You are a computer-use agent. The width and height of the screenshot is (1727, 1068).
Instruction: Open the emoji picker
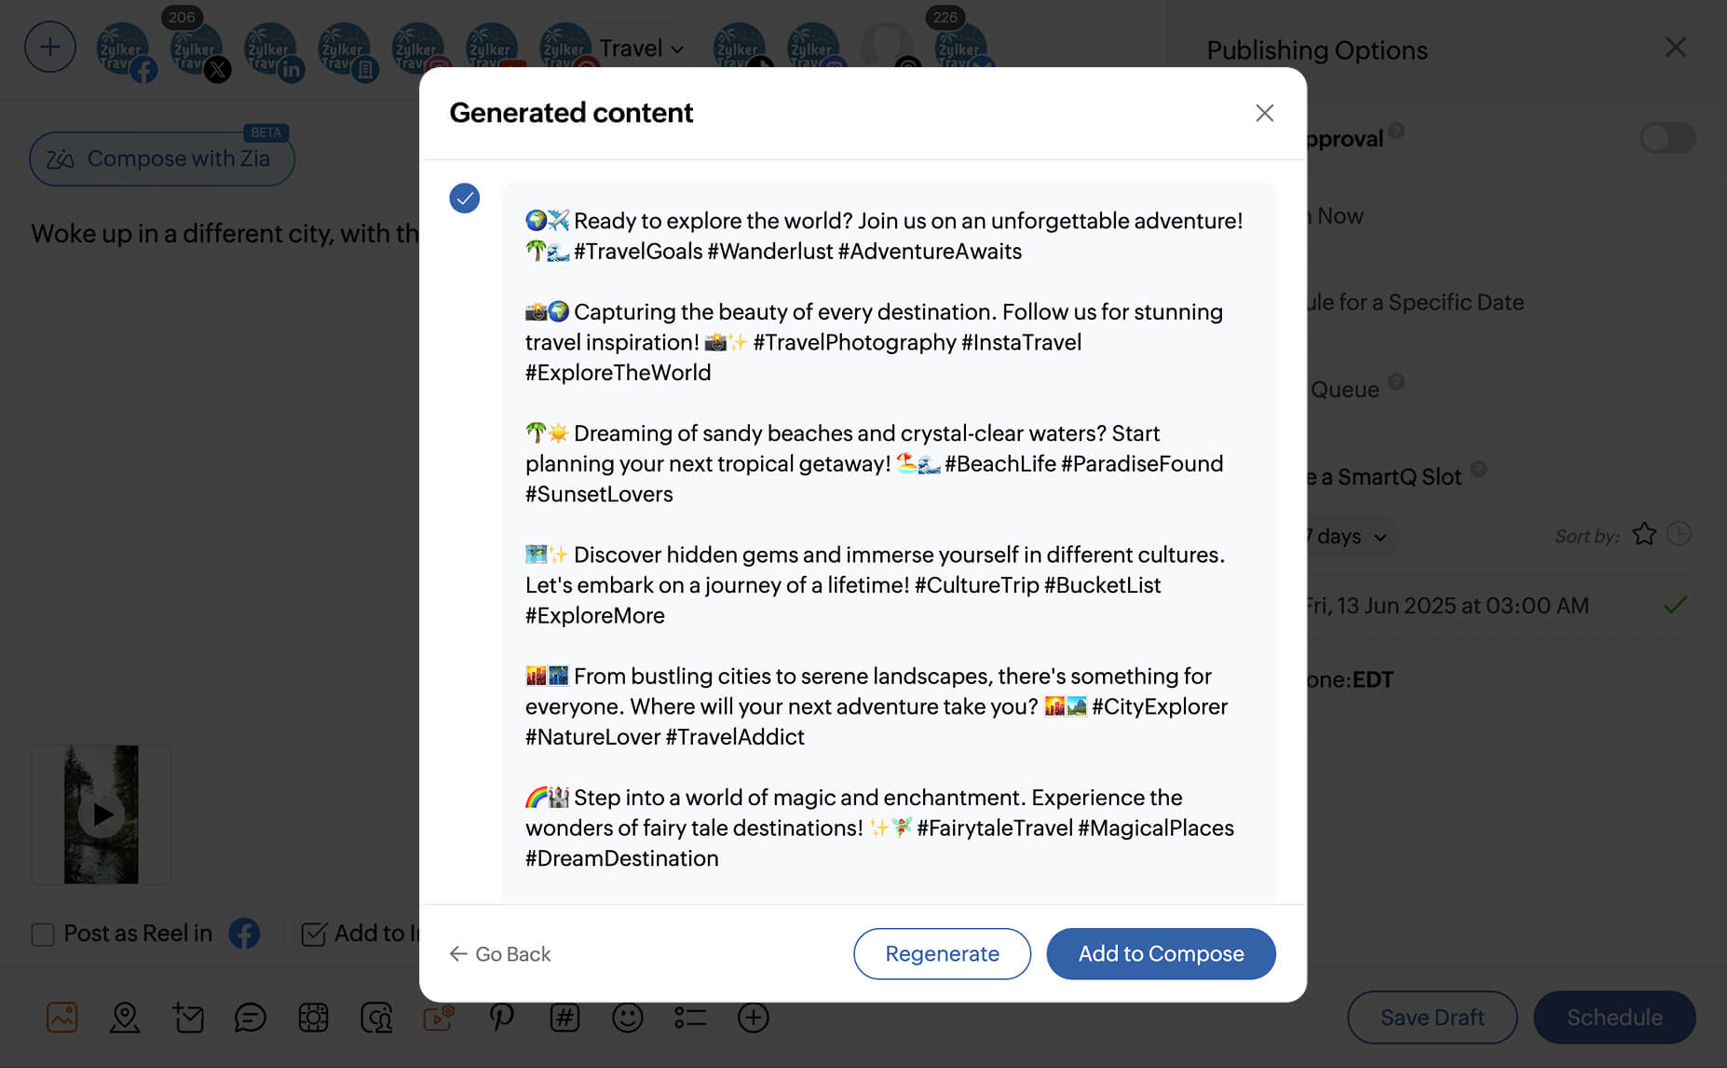(627, 1017)
